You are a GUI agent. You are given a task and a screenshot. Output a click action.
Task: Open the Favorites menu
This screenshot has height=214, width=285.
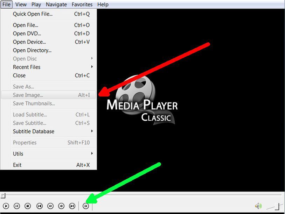pos(82,4)
